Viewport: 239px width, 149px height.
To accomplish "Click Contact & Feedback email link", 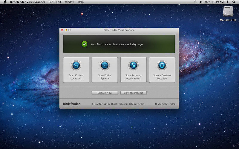I will coord(118,104).
